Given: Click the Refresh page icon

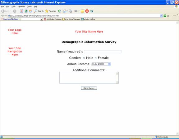Looking at the screenshot, I should [26, 11].
